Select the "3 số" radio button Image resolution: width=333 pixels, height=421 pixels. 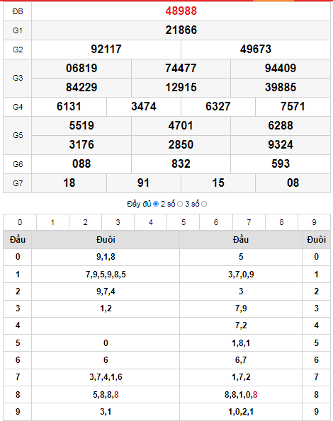coord(204,204)
